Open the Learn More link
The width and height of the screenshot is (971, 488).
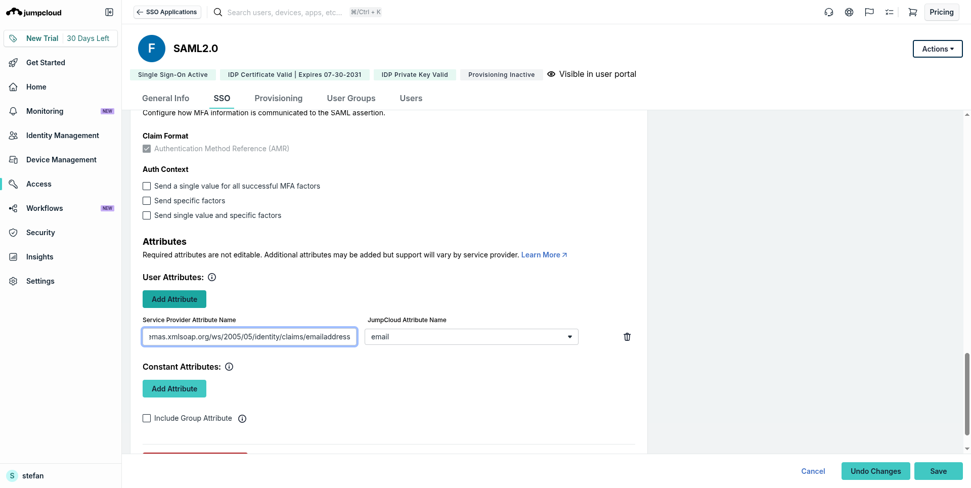click(x=544, y=255)
